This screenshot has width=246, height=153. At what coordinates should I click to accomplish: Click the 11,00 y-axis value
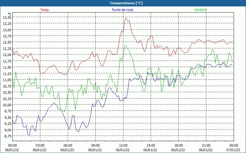tap(7, 80)
